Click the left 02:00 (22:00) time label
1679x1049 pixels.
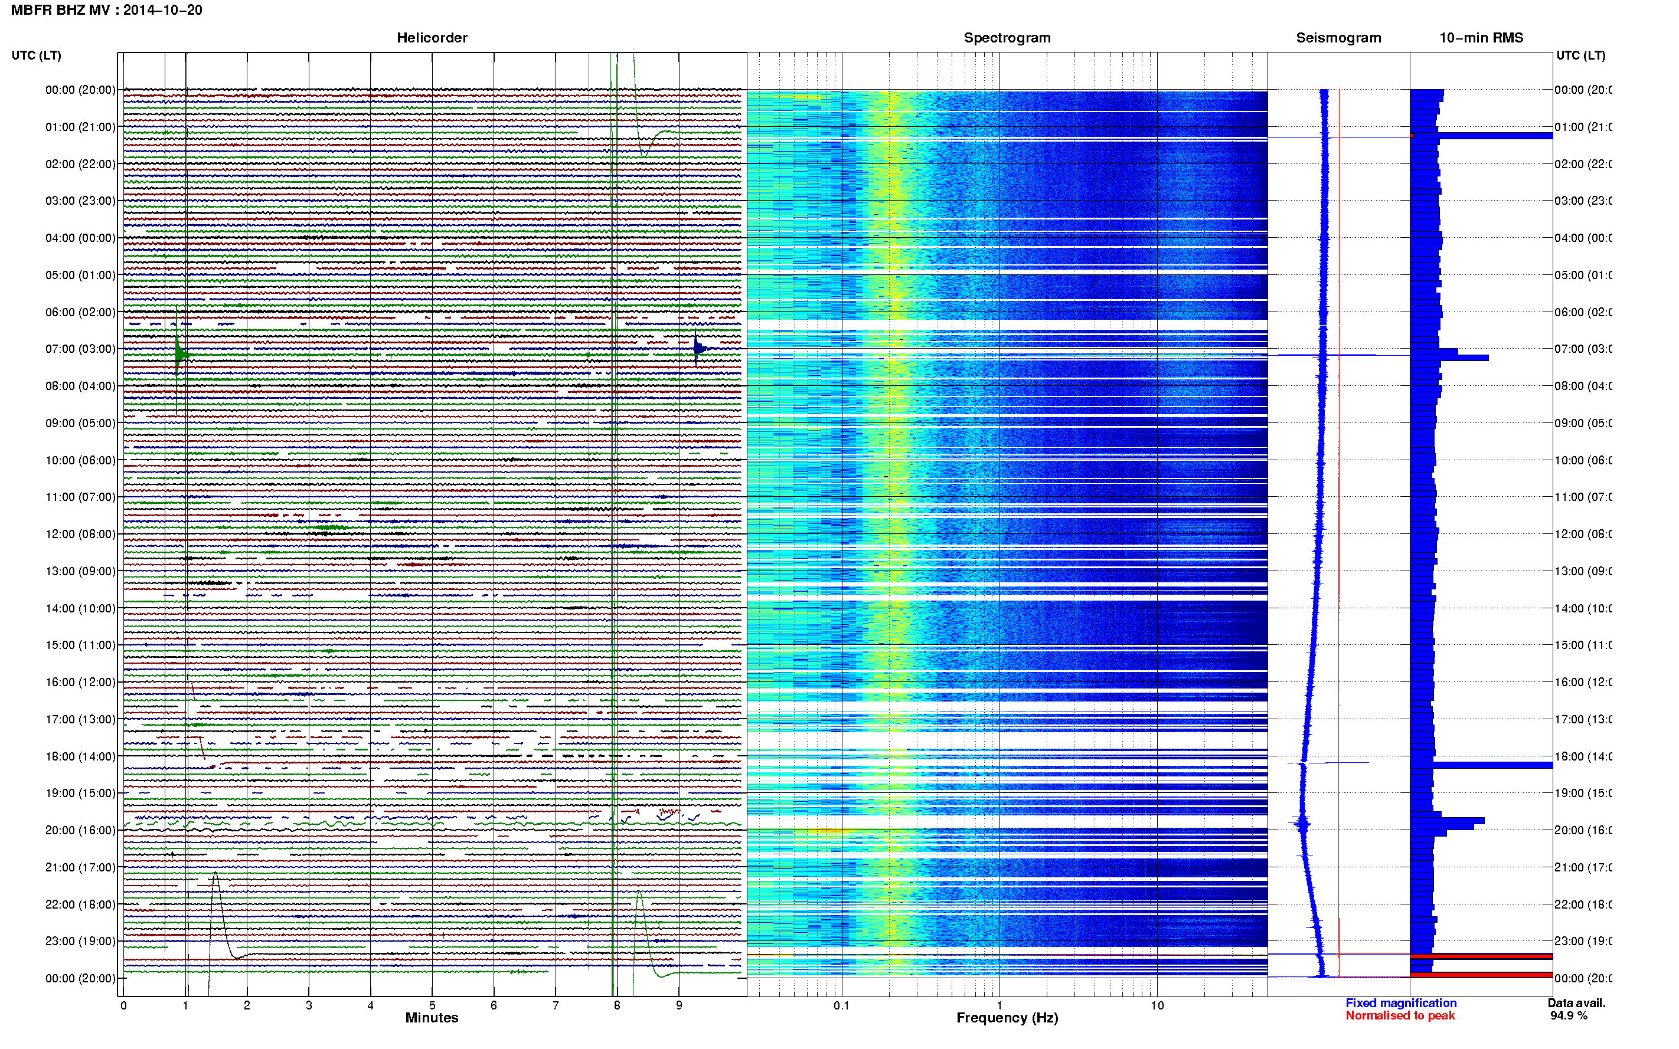80,164
